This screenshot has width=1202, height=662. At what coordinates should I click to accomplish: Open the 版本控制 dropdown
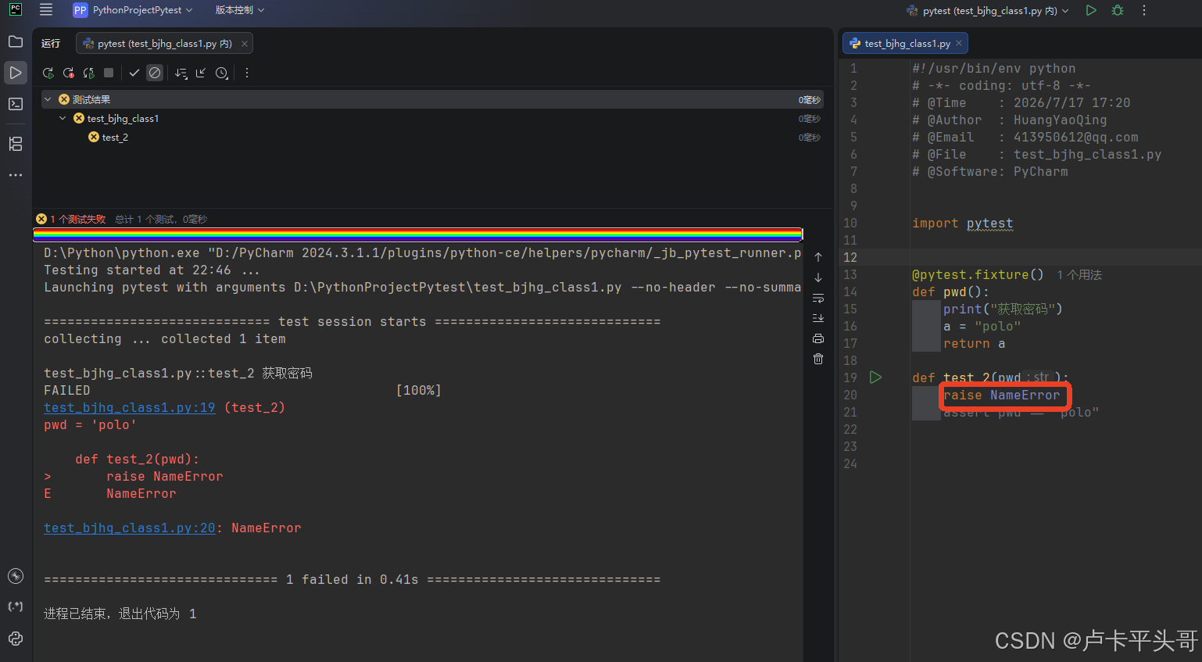coord(240,10)
